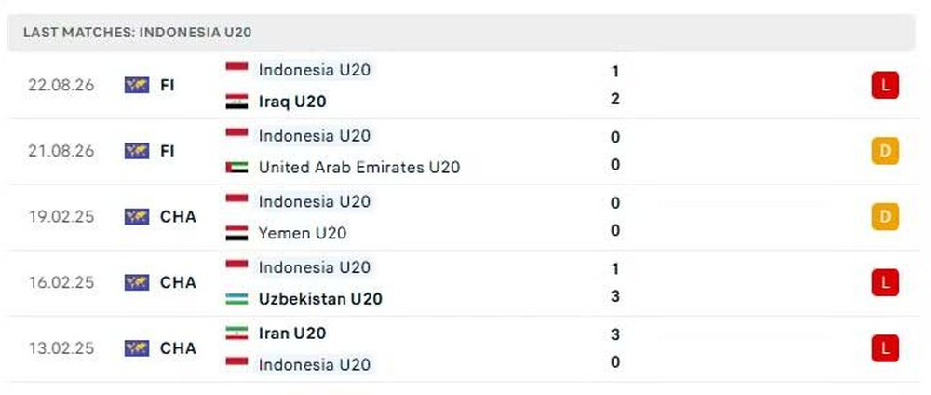Image resolution: width=931 pixels, height=395 pixels.
Task: Click the yellow D badge for UAE match
Action: [x=885, y=151]
